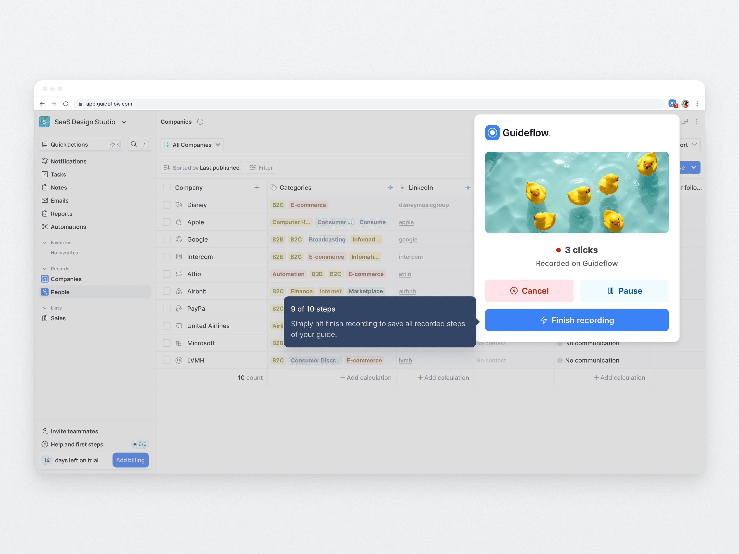Open the browser three-dot menu
The height and width of the screenshot is (554, 739).
click(697, 104)
